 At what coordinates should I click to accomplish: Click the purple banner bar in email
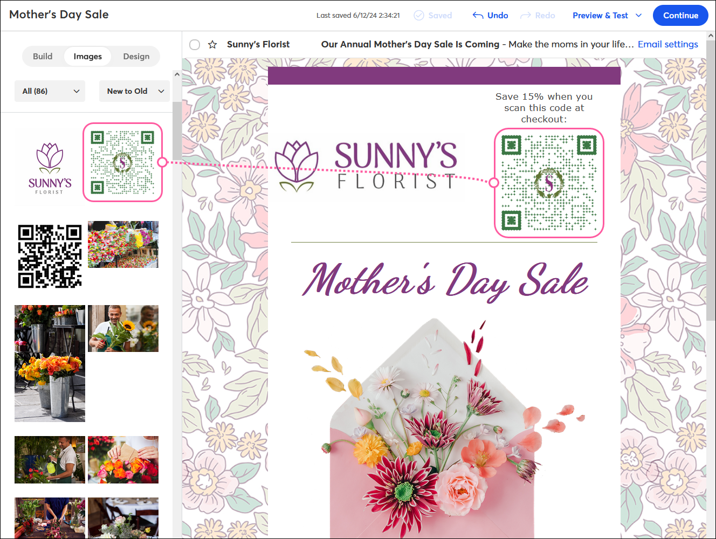point(444,75)
